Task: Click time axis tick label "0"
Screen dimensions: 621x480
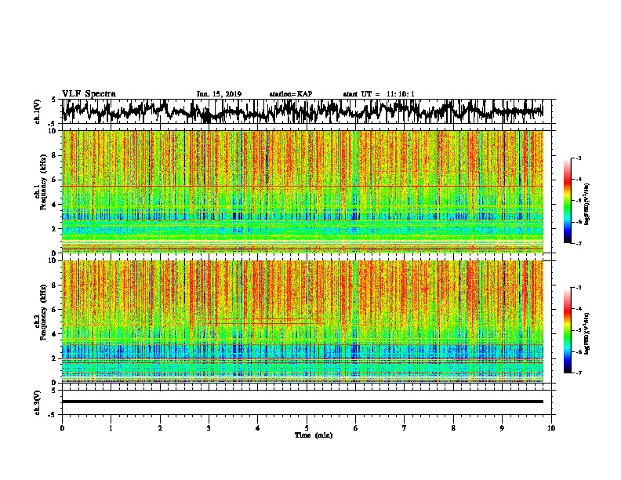Action: tap(62, 428)
